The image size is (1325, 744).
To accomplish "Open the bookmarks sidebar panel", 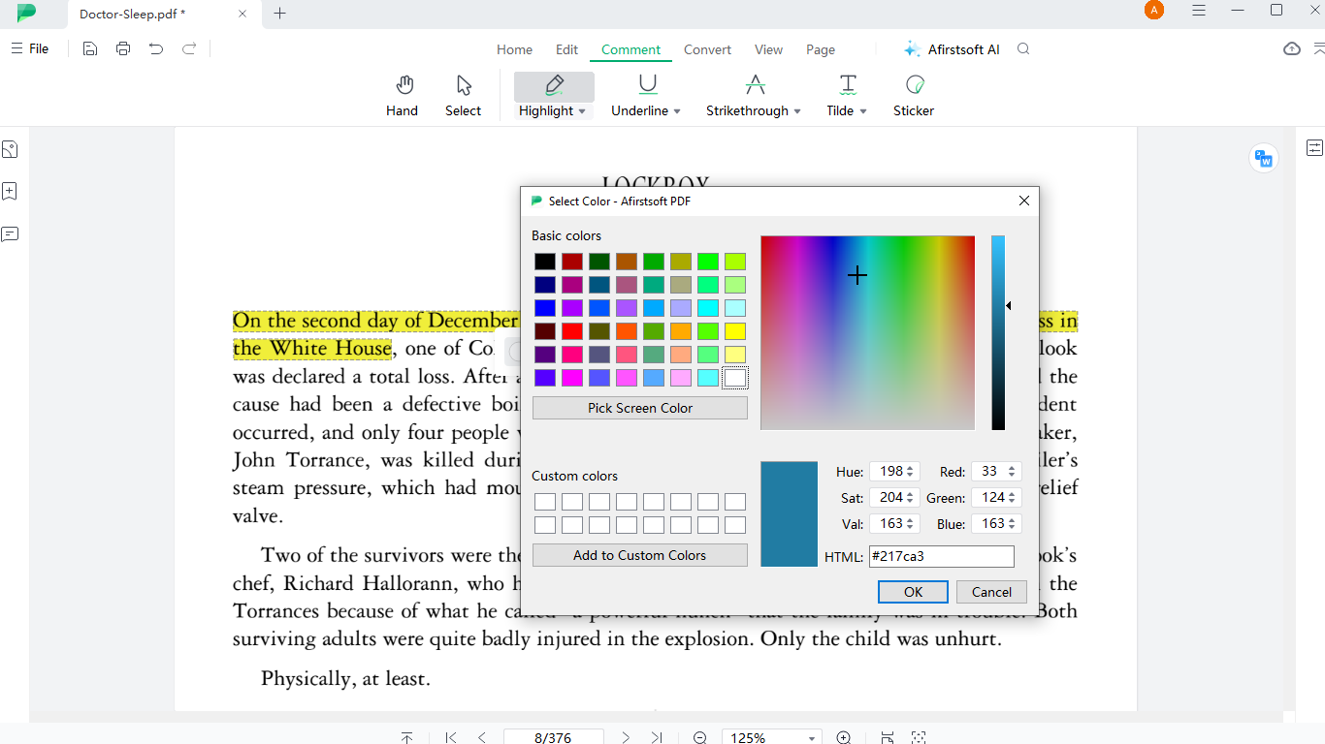I will click(x=10, y=191).
